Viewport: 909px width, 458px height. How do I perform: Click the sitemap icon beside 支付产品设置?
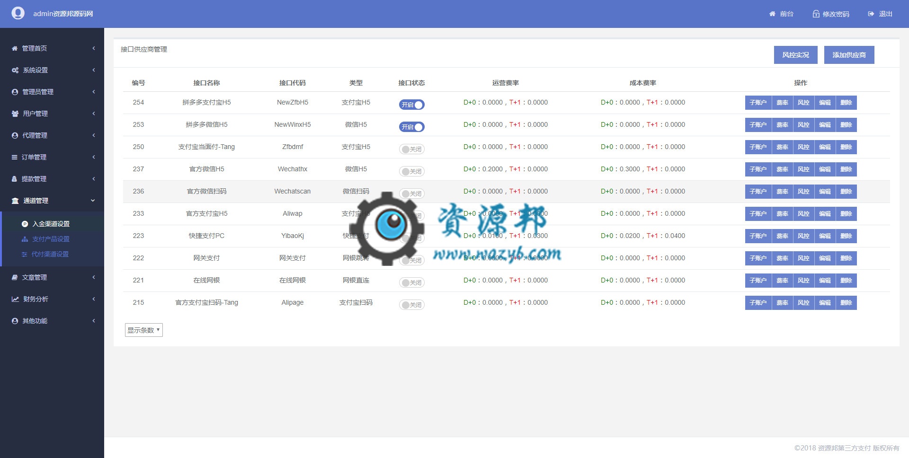[25, 239]
